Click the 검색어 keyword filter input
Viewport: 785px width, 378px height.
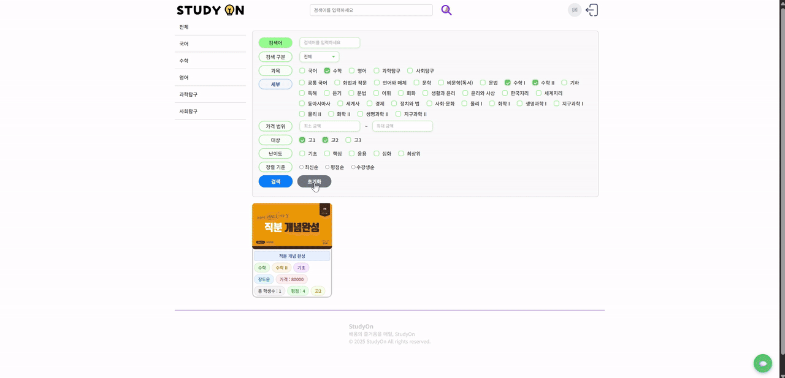pos(329,42)
